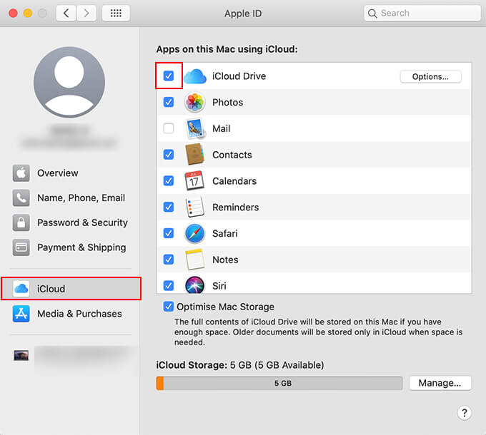The width and height of the screenshot is (486, 435).
Task: Click the Mail stamp icon
Action: 195,129
